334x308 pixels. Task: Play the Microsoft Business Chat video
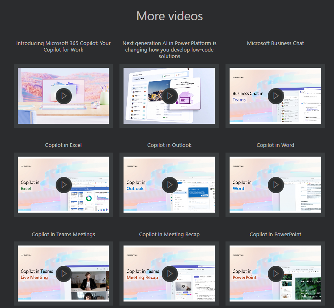[276, 96]
